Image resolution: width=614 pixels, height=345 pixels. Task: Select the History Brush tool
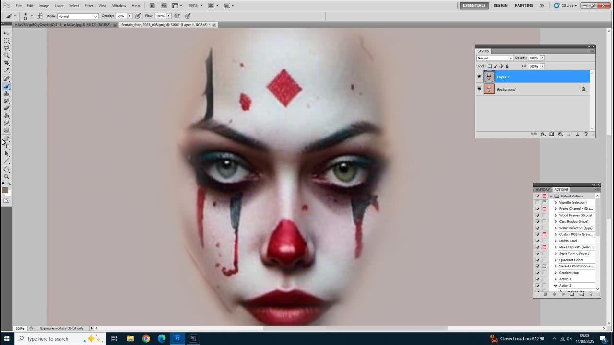click(x=7, y=100)
